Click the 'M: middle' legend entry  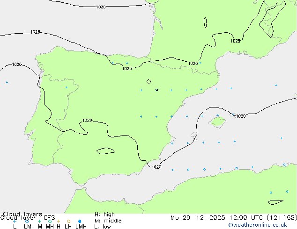(x=108, y=221)
